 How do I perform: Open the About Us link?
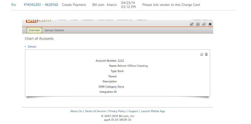click(x=76, y=111)
